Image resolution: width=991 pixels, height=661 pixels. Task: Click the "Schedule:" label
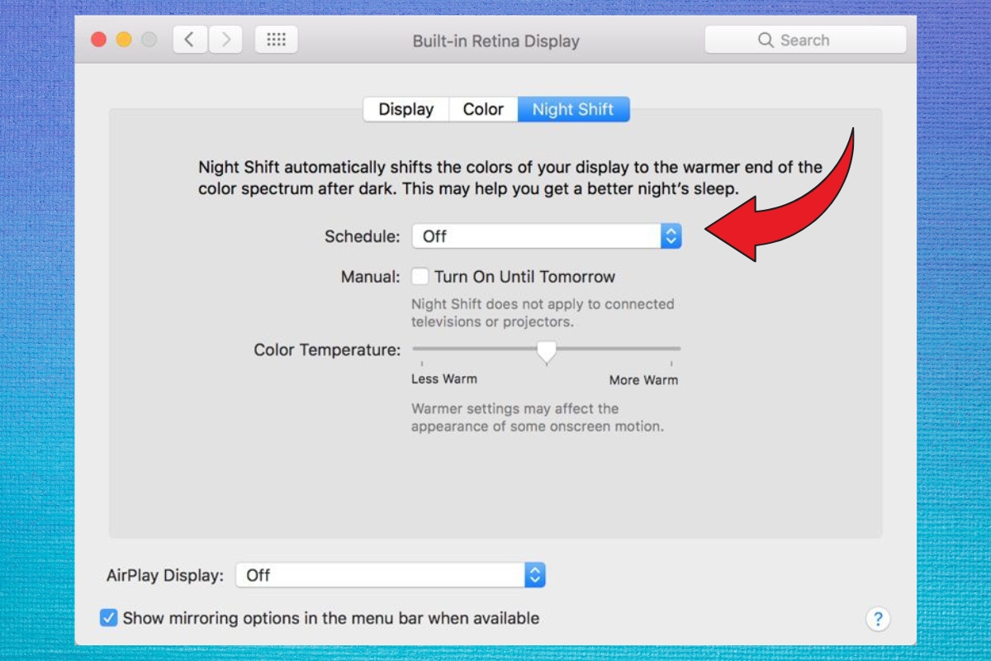pyautogui.click(x=363, y=236)
